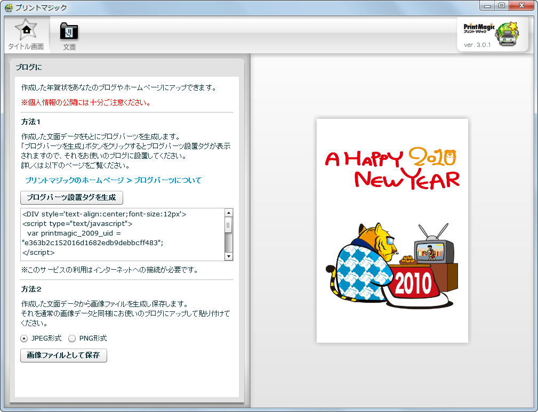Click the code box scrollbar thumb
Image resolution: width=538 pixels, height=412 pixels.
pos(229,225)
